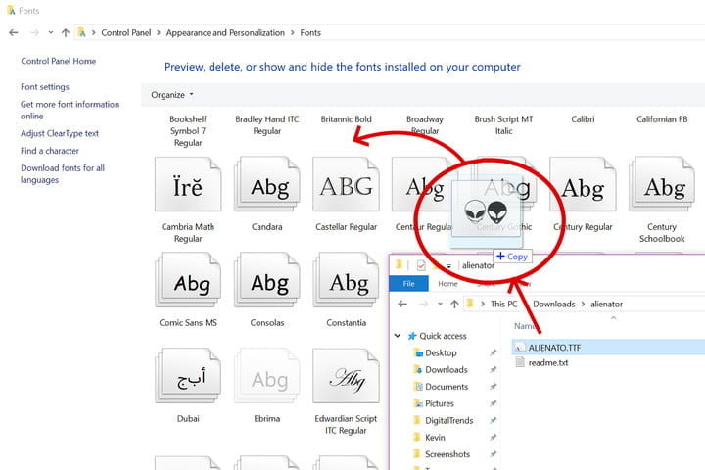Click the Cambria Math font icon
705x470 pixels.
tap(188, 183)
